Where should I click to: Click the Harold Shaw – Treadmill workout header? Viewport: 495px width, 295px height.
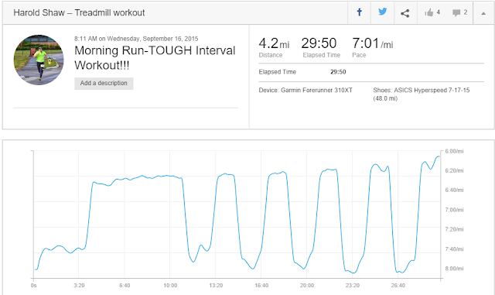click(79, 12)
